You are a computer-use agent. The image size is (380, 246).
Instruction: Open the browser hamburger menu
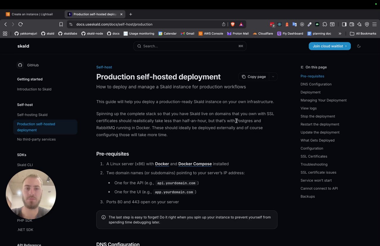[x=374, y=24]
